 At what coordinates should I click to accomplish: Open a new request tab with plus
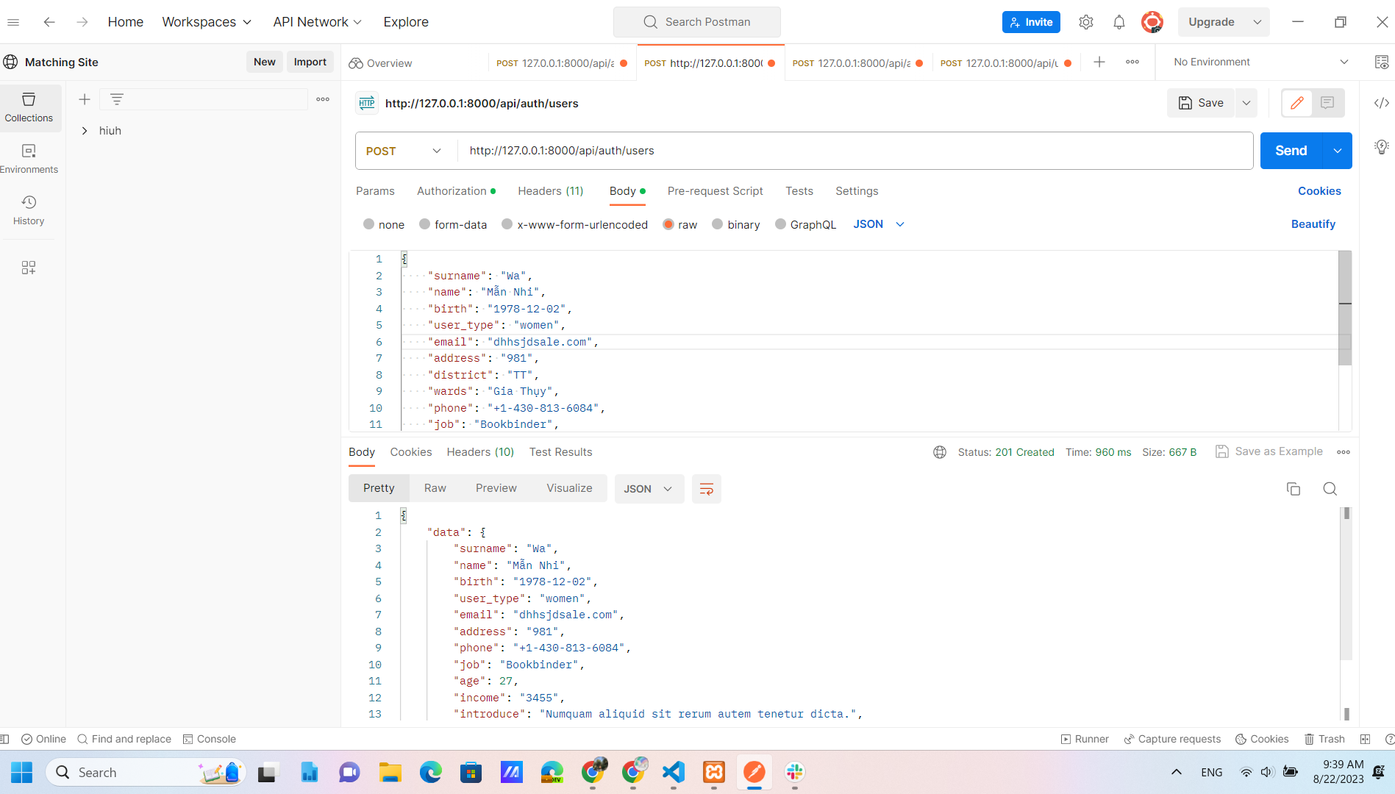tap(1099, 62)
